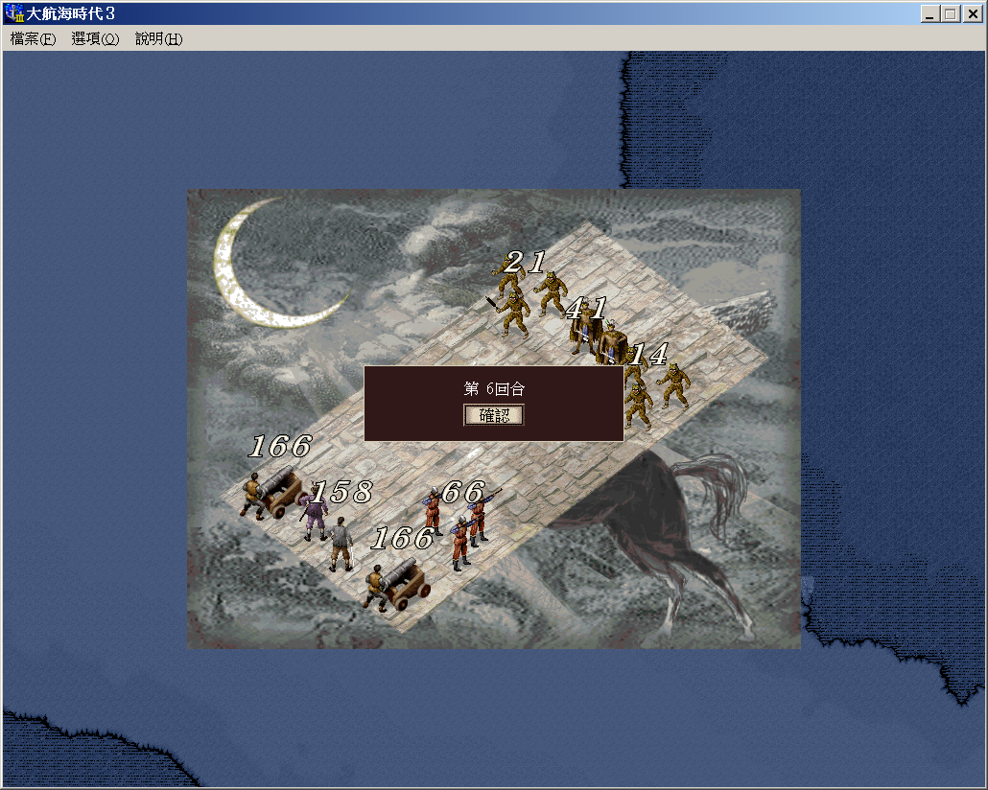Image resolution: width=988 pixels, height=790 pixels.
Task: Open the 選項(O) options menu
Action: coord(95,39)
